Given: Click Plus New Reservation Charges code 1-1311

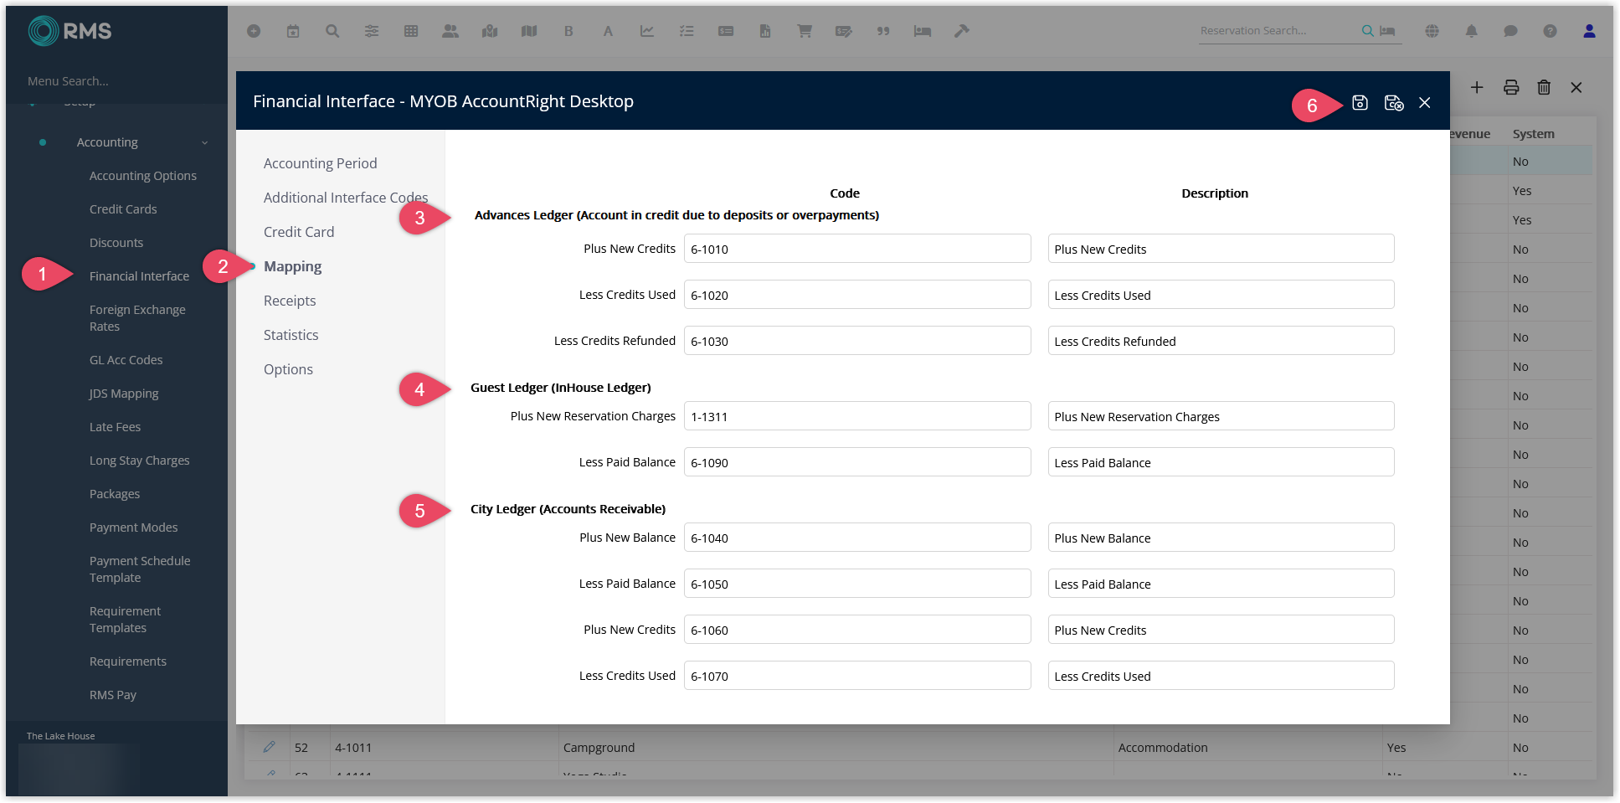Looking at the screenshot, I should click(857, 416).
